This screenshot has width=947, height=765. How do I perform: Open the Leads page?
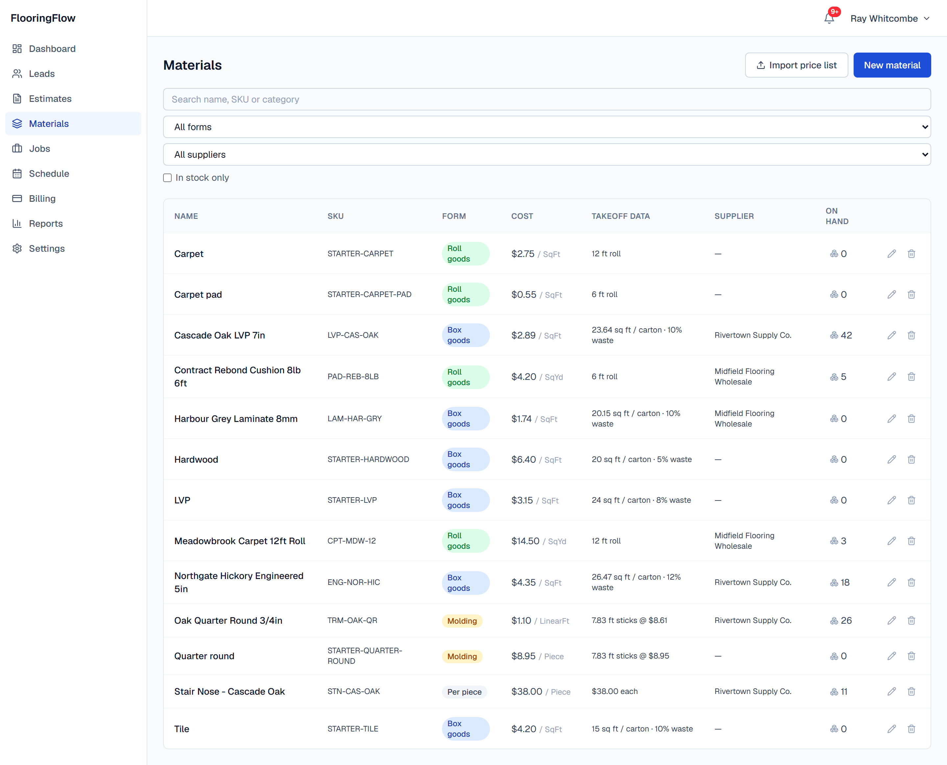[73, 74]
